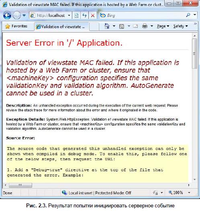Click the search magnifier icon
Viewport: 200px width, 211px height.
[x=188, y=15]
